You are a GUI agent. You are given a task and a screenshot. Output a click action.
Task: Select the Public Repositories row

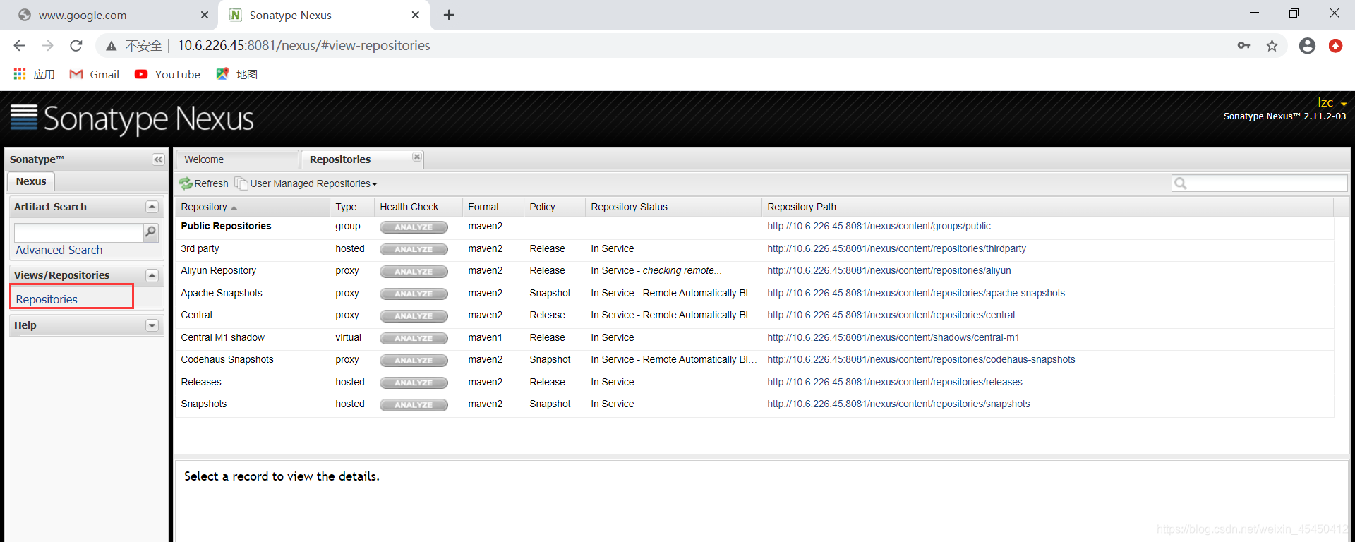pyautogui.click(x=754, y=227)
